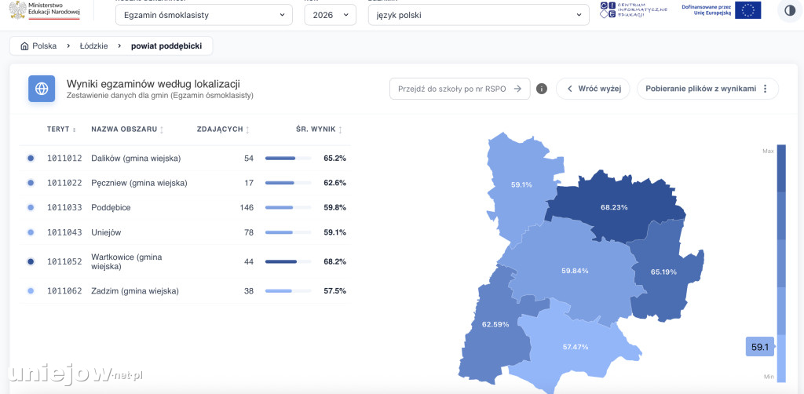Click the map region labeled 57.47%

tap(575, 347)
